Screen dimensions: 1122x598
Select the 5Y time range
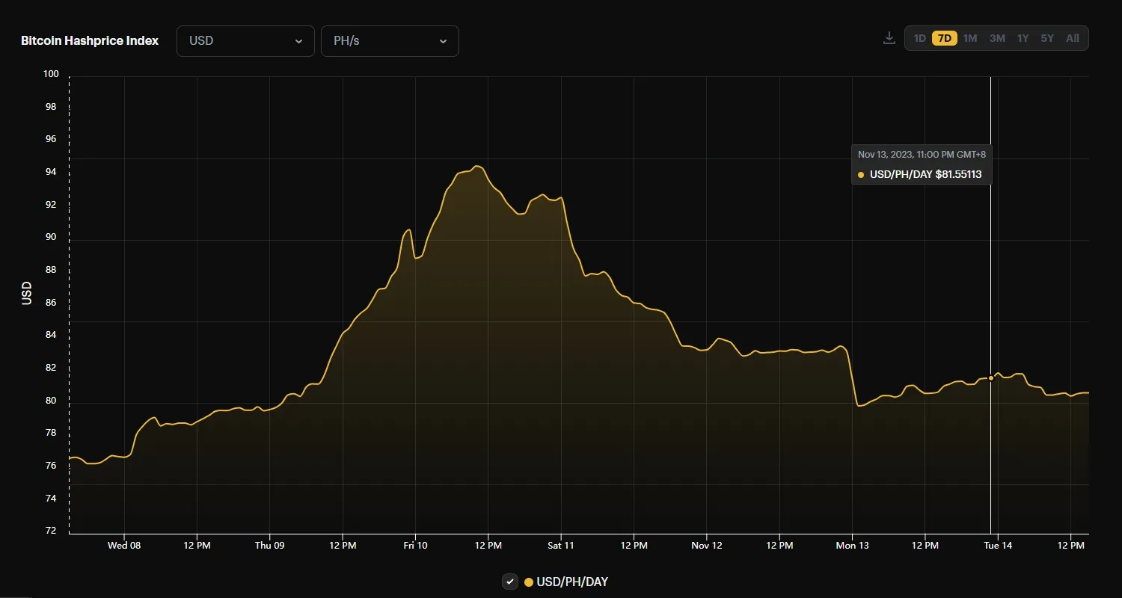coord(1046,37)
